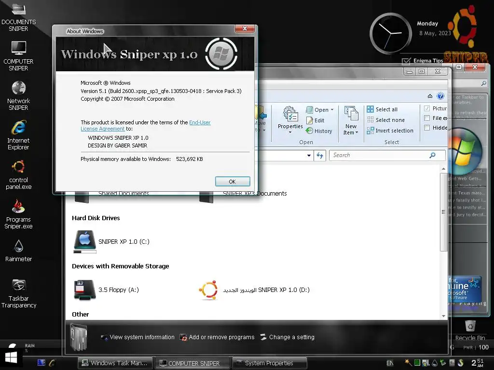Open Programs Sniper.exe desktop icon
The image size is (494, 370).
[19, 214]
